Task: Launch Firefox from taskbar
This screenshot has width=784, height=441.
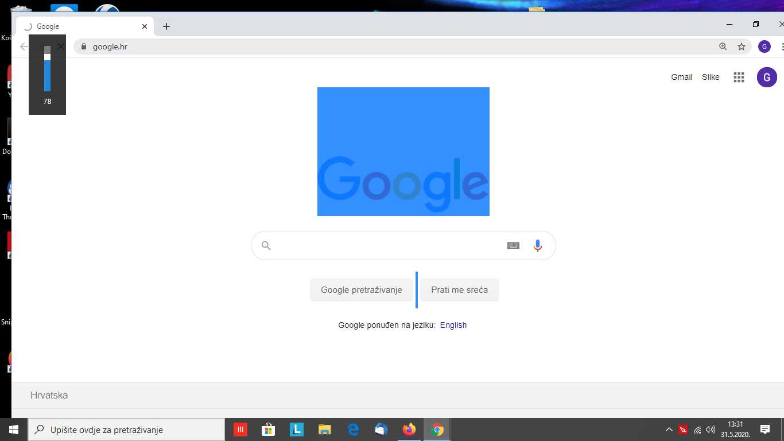Action: 409,430
